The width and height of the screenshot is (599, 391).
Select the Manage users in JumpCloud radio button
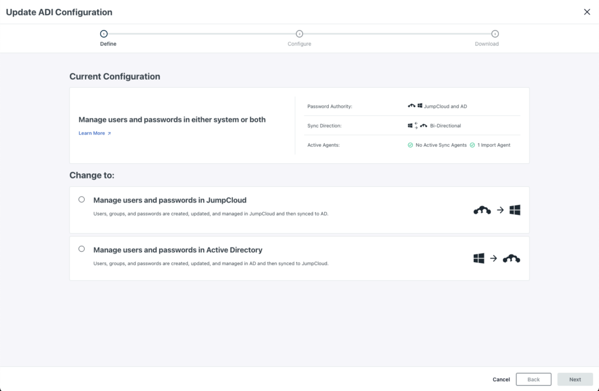click(x=81, y=200)
